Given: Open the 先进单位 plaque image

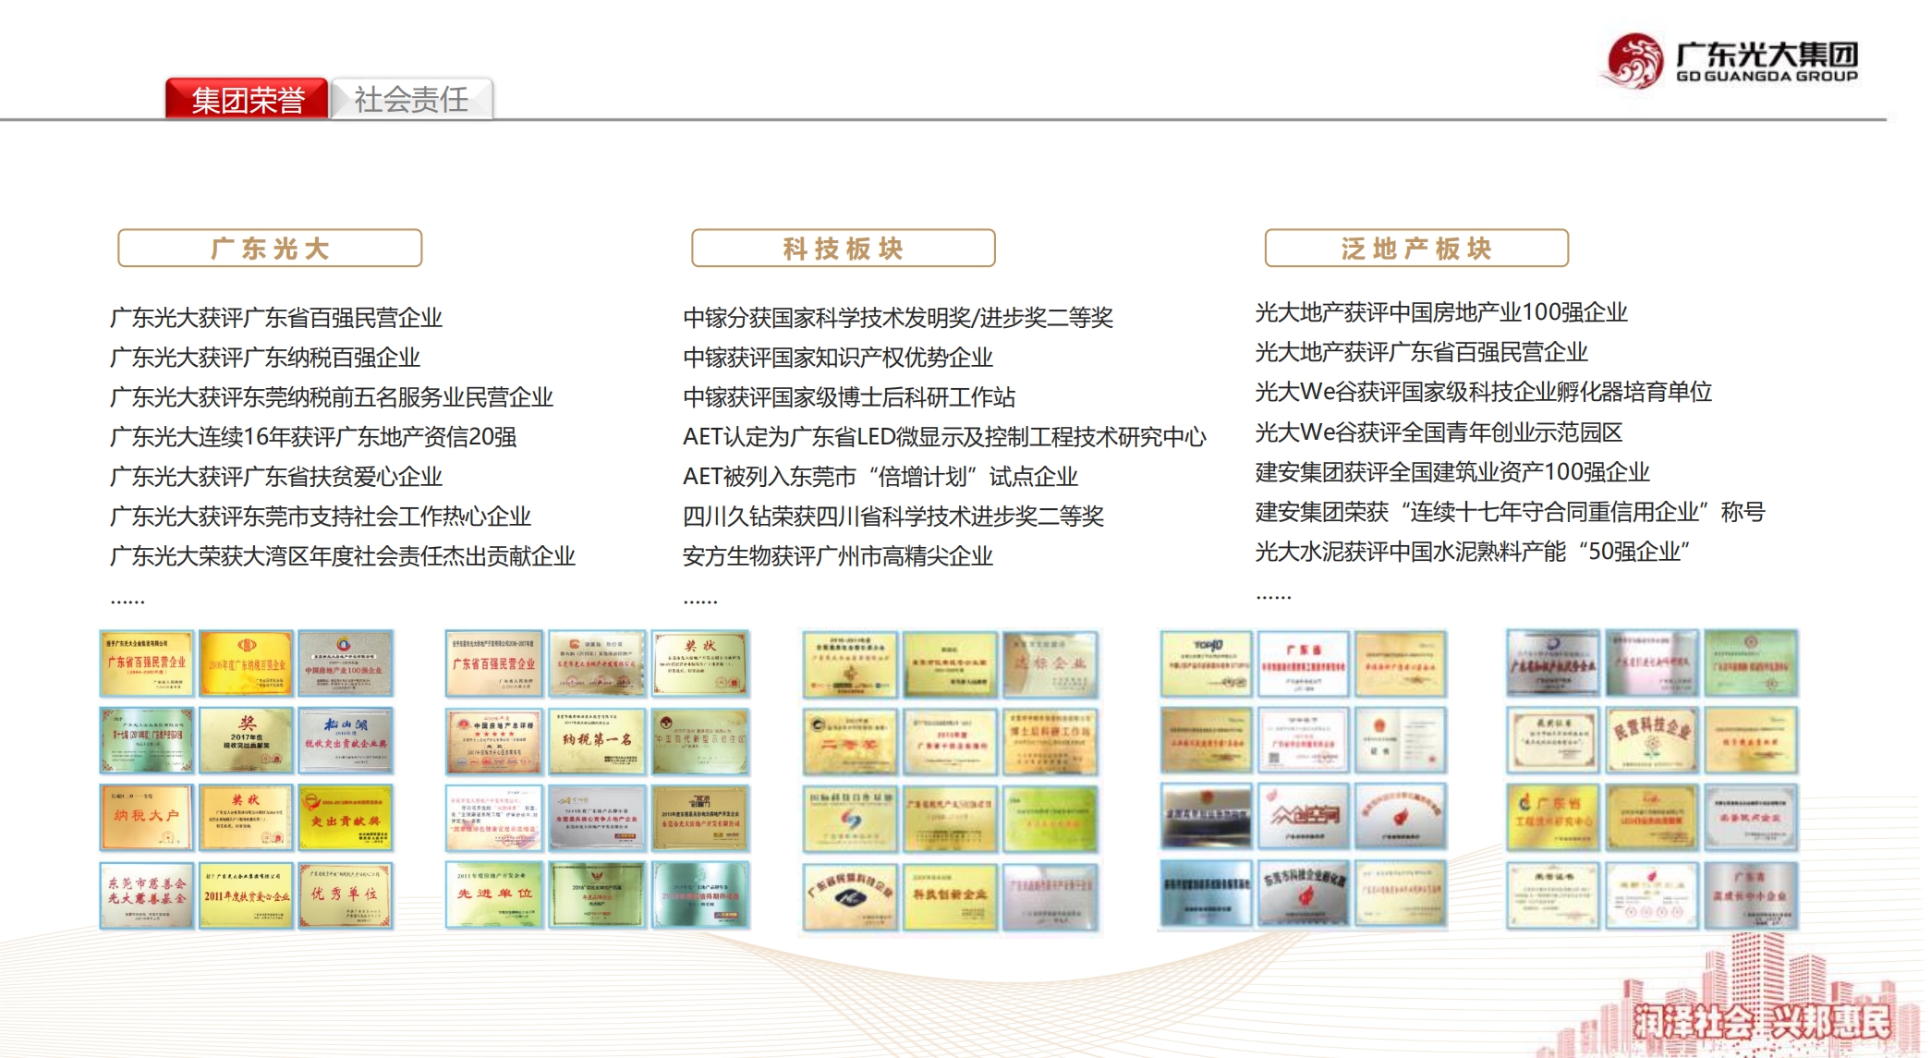Looking at the screenshot, I should tap(494, 894).
